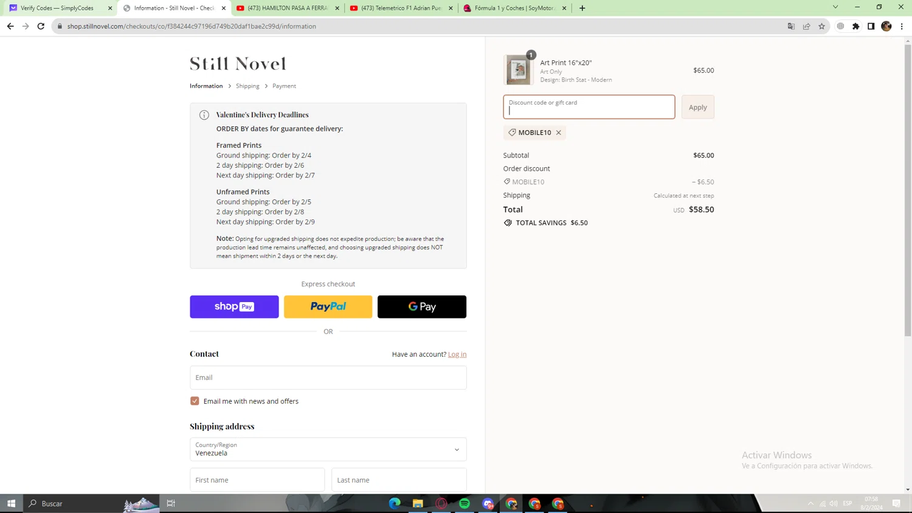Open the Chrome three-dot menu
The image size is (912, 513).
[x=902, y=26]
